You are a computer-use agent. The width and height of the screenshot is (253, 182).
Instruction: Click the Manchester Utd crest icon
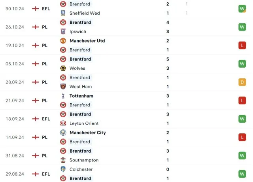[63, 41]
